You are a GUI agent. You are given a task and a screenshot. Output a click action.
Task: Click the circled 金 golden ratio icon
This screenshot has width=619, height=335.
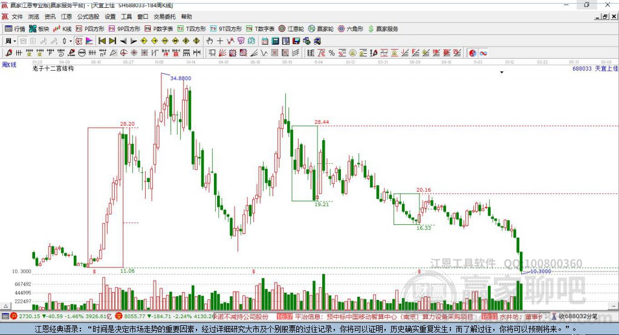352,53
